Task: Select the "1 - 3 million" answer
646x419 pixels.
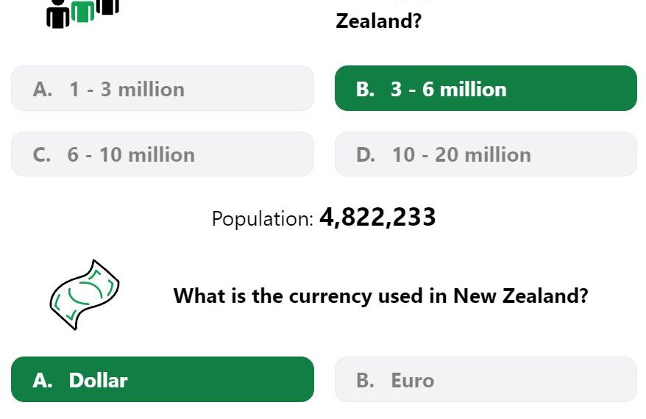Action: (x=163, y=88)
